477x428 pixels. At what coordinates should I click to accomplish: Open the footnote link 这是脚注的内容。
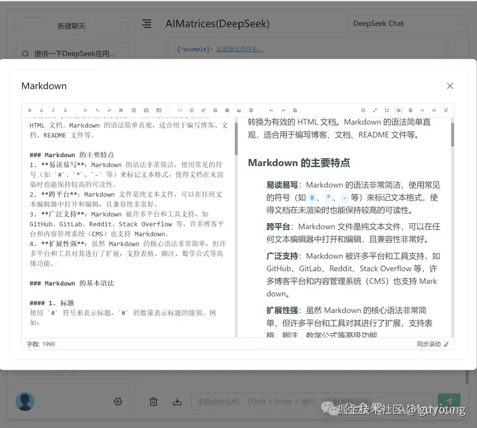(x=239, y=49)
